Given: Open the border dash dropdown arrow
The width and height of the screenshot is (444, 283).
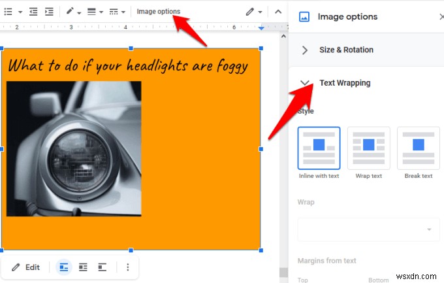Looking at the screenshot, I should 123,12.
